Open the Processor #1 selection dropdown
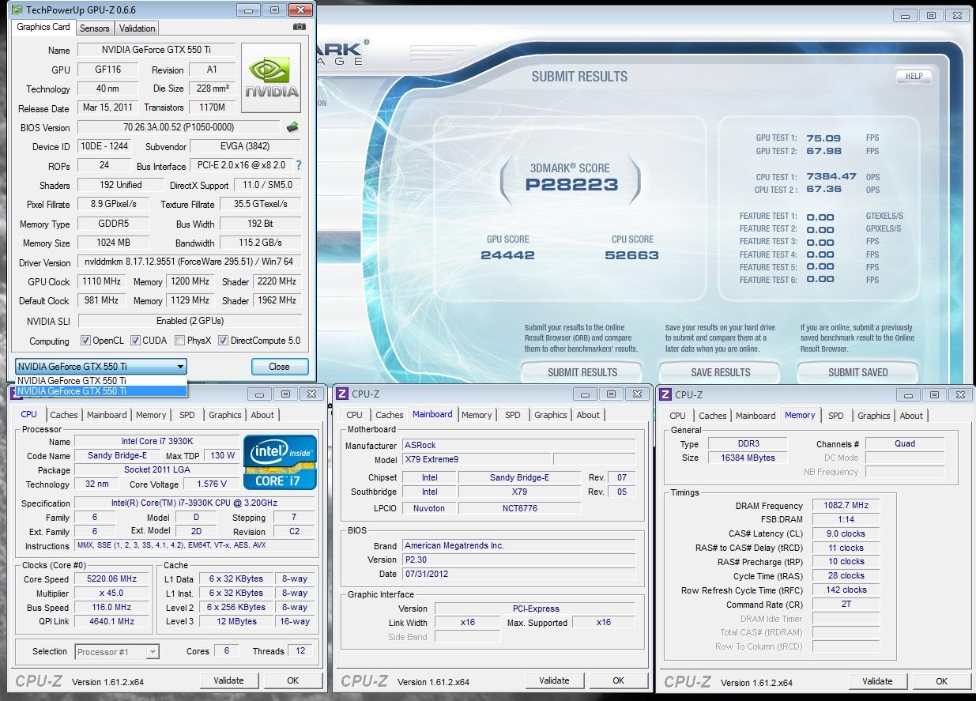This screenshot has height=701, width=976. pyautogui.click(x=117, y=652)
